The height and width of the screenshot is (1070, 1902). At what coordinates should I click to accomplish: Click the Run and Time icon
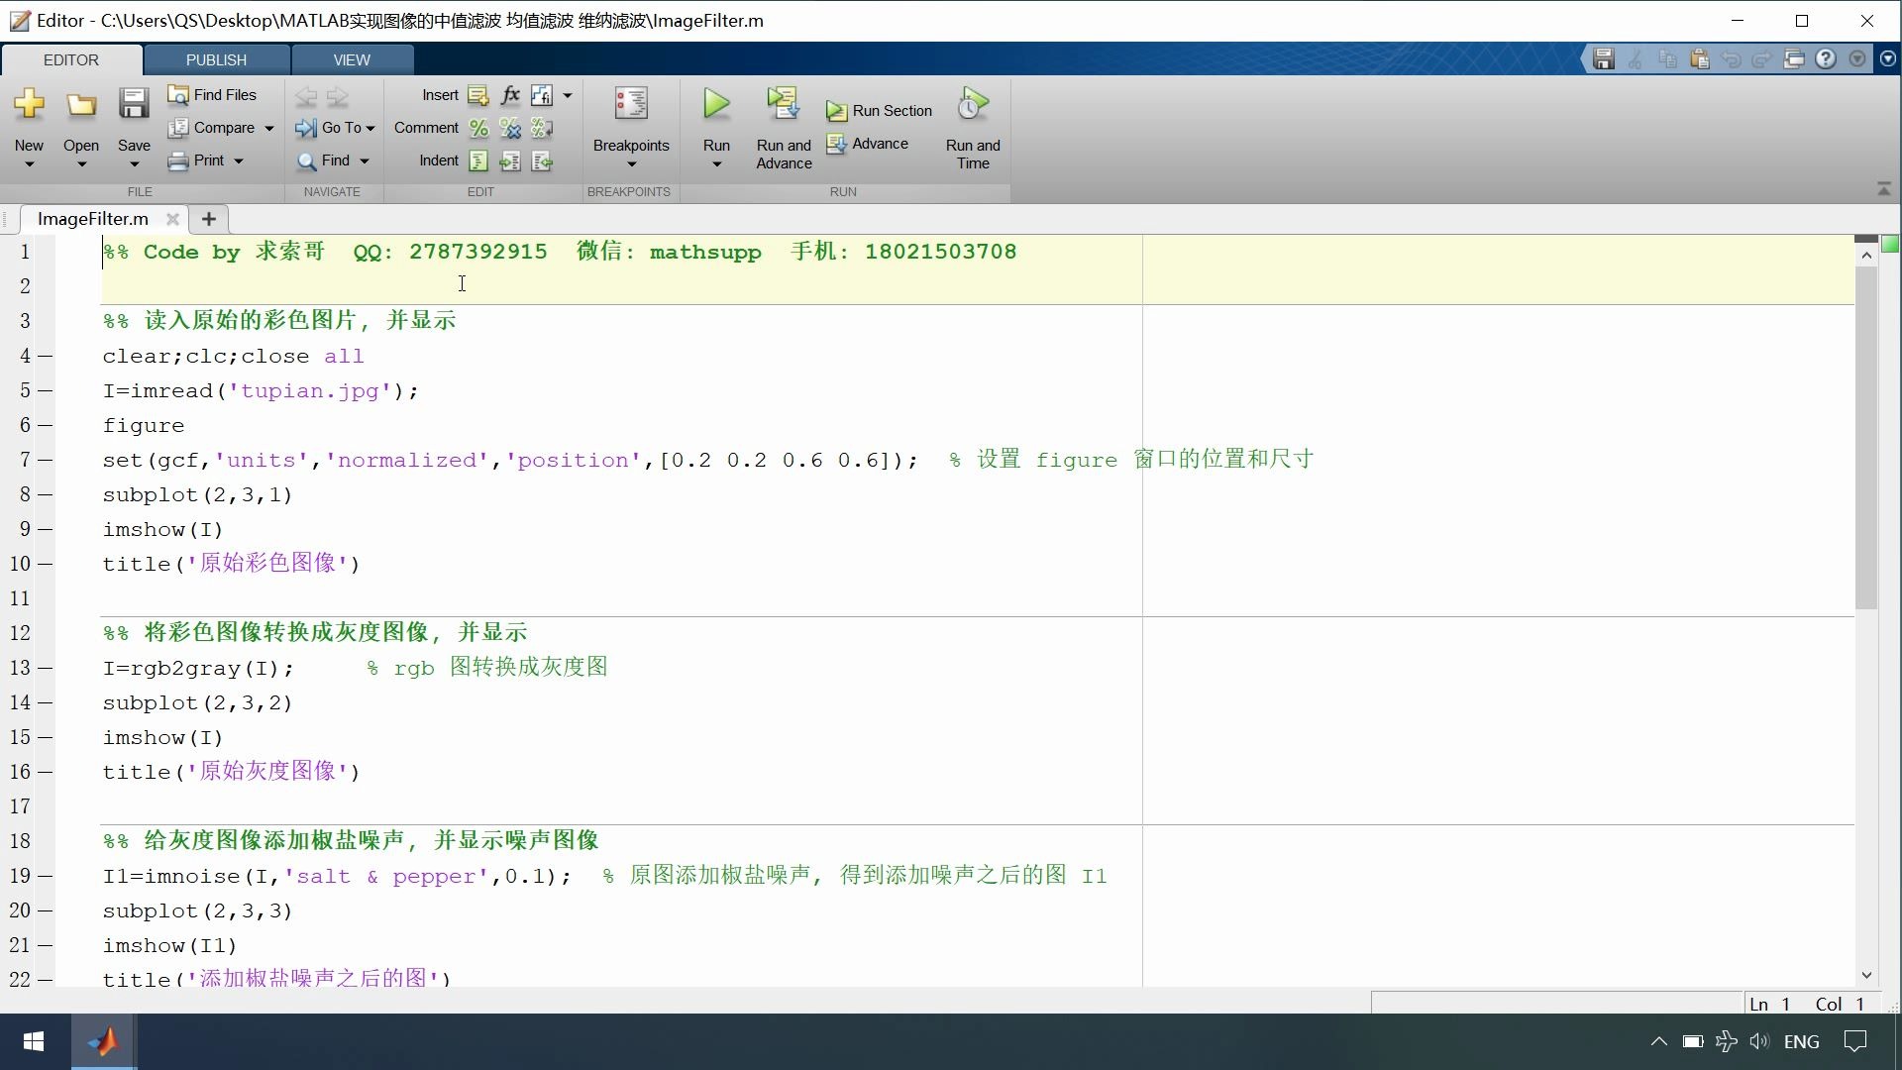pyautogui.click(x=973, y=104)
